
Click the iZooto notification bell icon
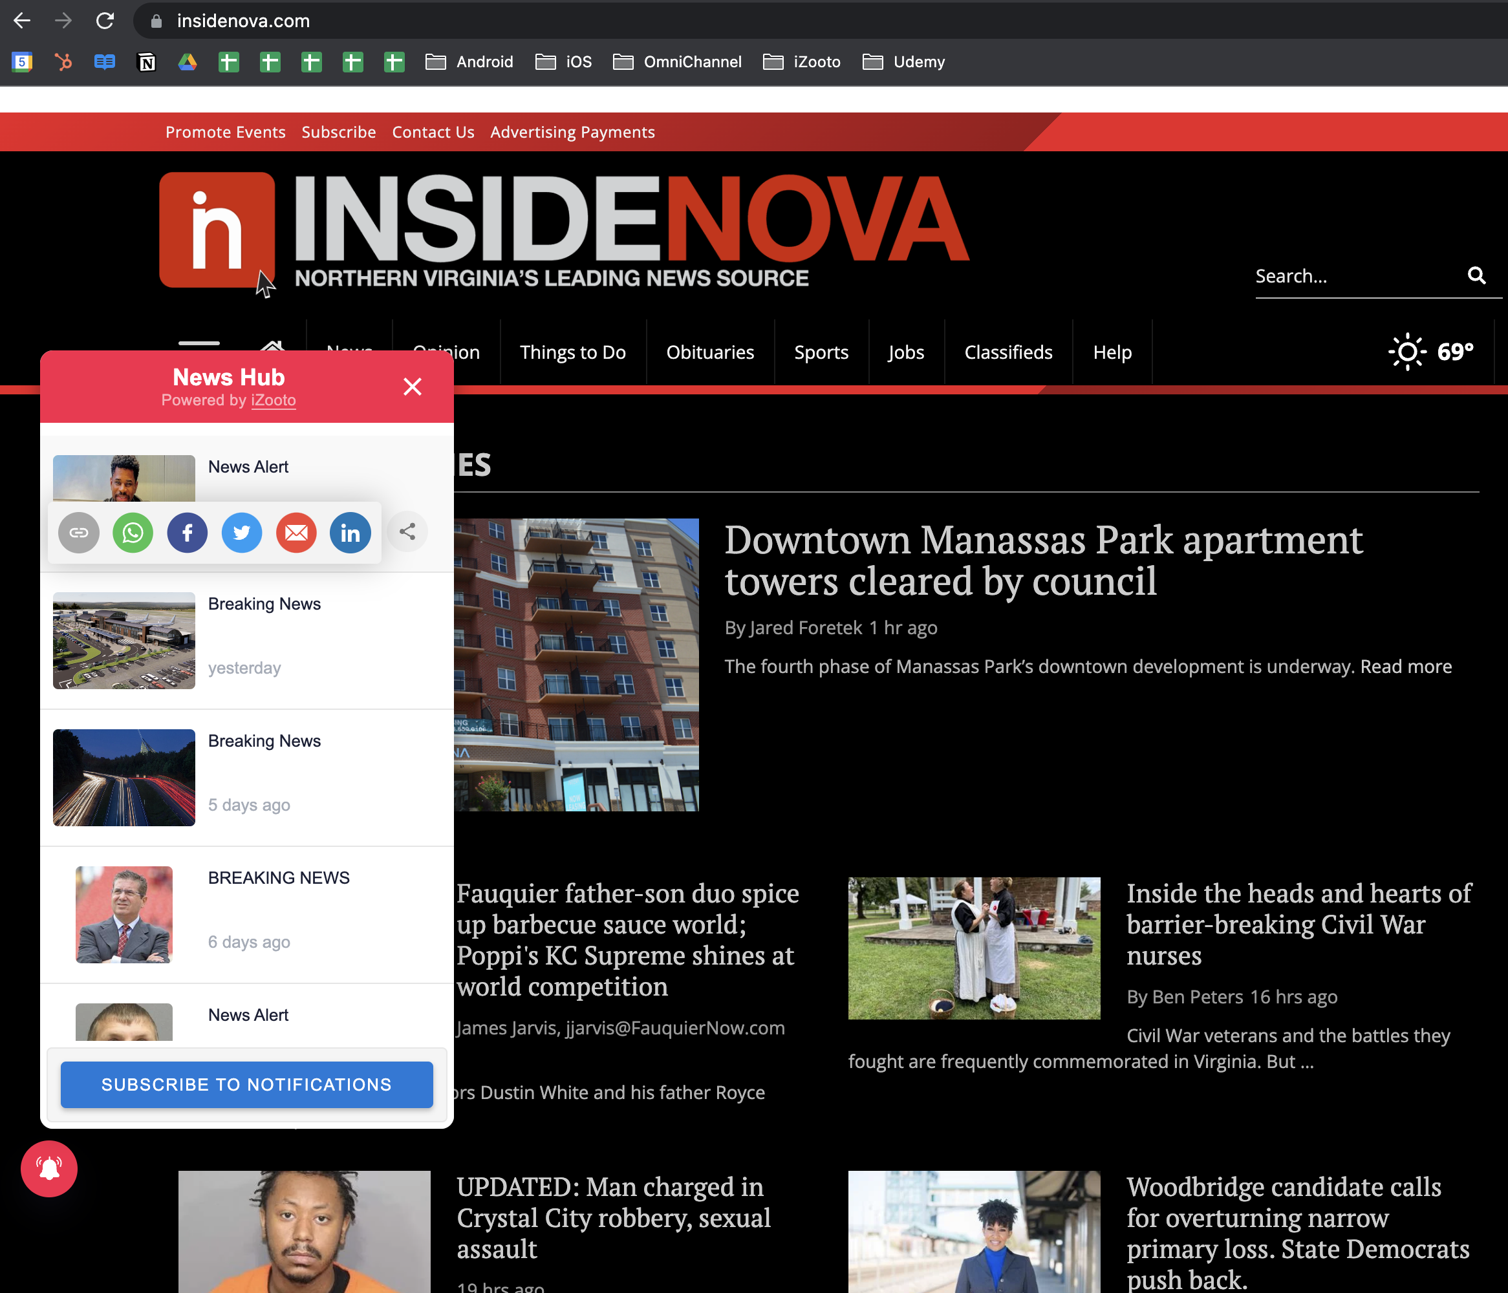point(48,1166)
